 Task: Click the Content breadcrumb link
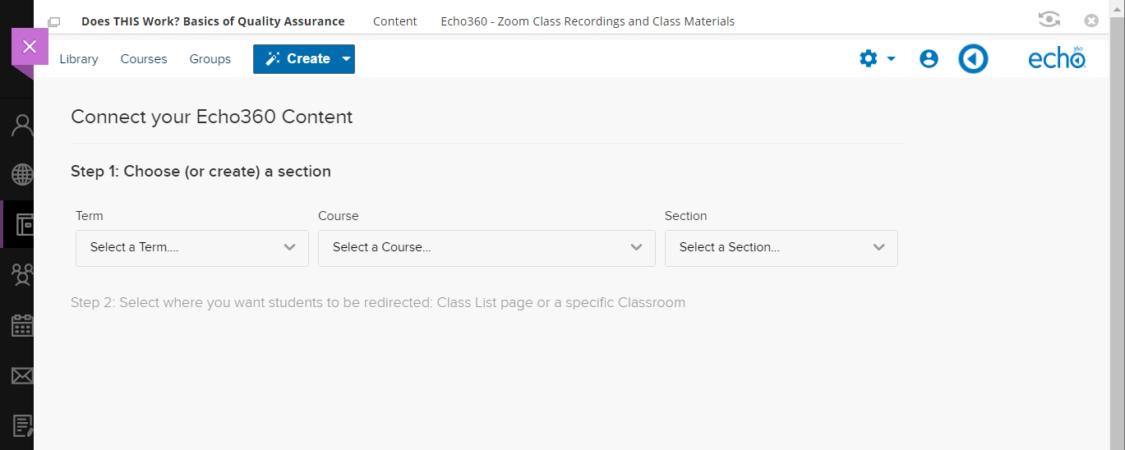395,21
